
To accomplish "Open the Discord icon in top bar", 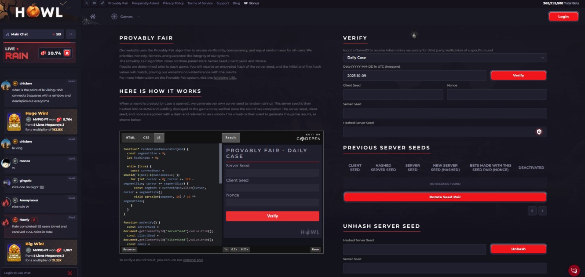I will coord(94,3).
